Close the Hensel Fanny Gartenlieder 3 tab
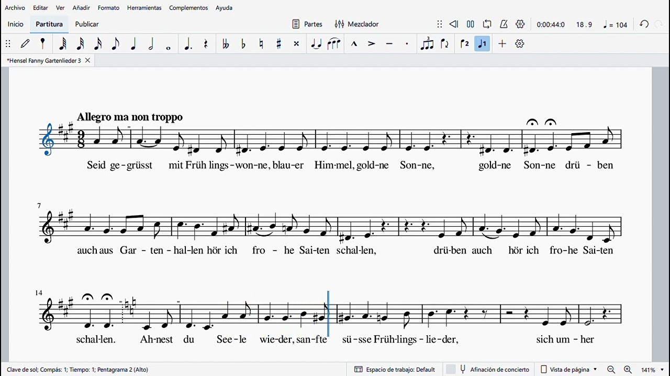This screenshot has width=670, height=376. coord(87,61)
